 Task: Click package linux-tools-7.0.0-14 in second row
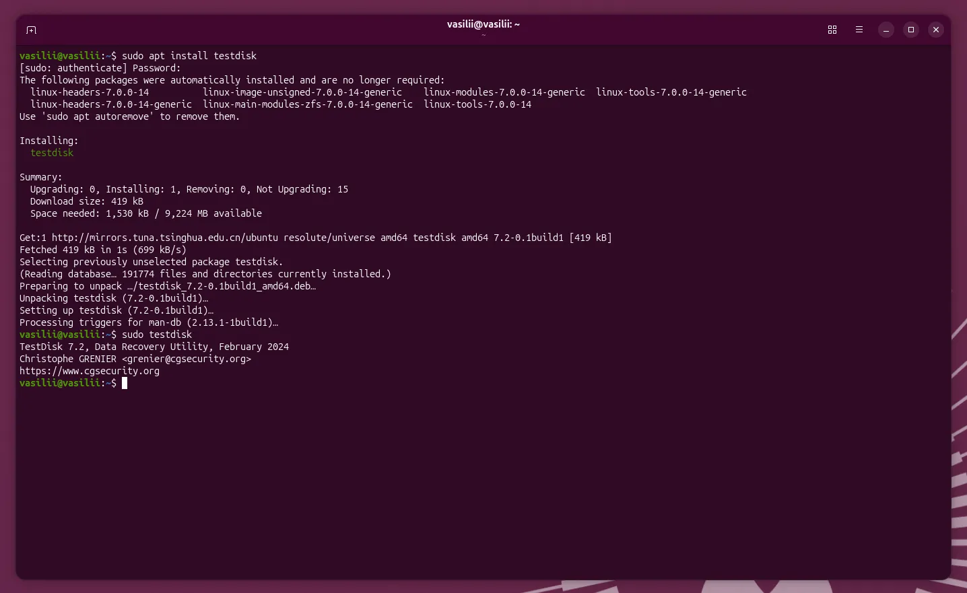(477, 104)
